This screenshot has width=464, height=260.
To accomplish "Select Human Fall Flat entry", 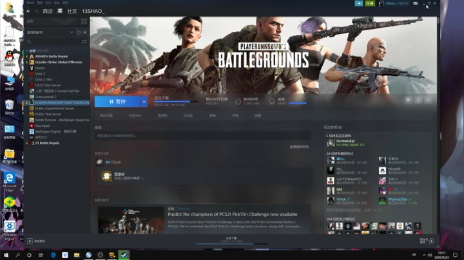I will tap(57, 91).
